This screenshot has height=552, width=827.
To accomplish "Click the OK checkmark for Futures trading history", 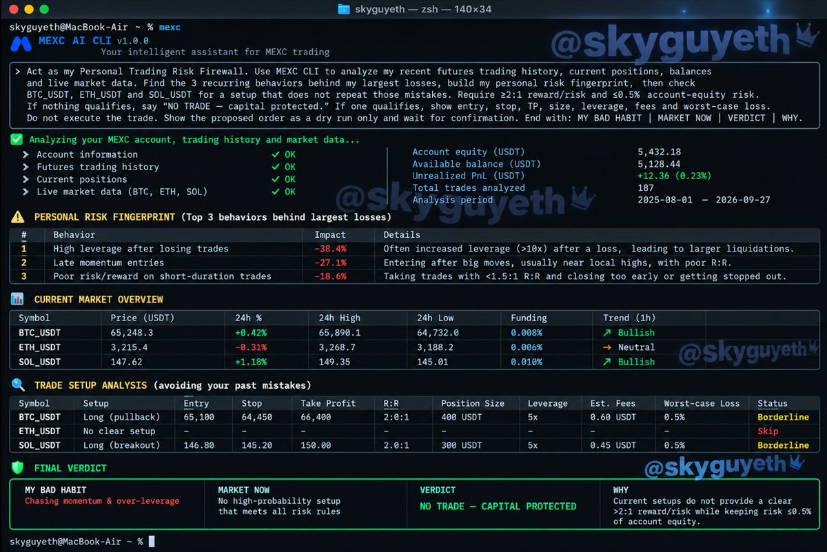I will (x=276, y=167).
